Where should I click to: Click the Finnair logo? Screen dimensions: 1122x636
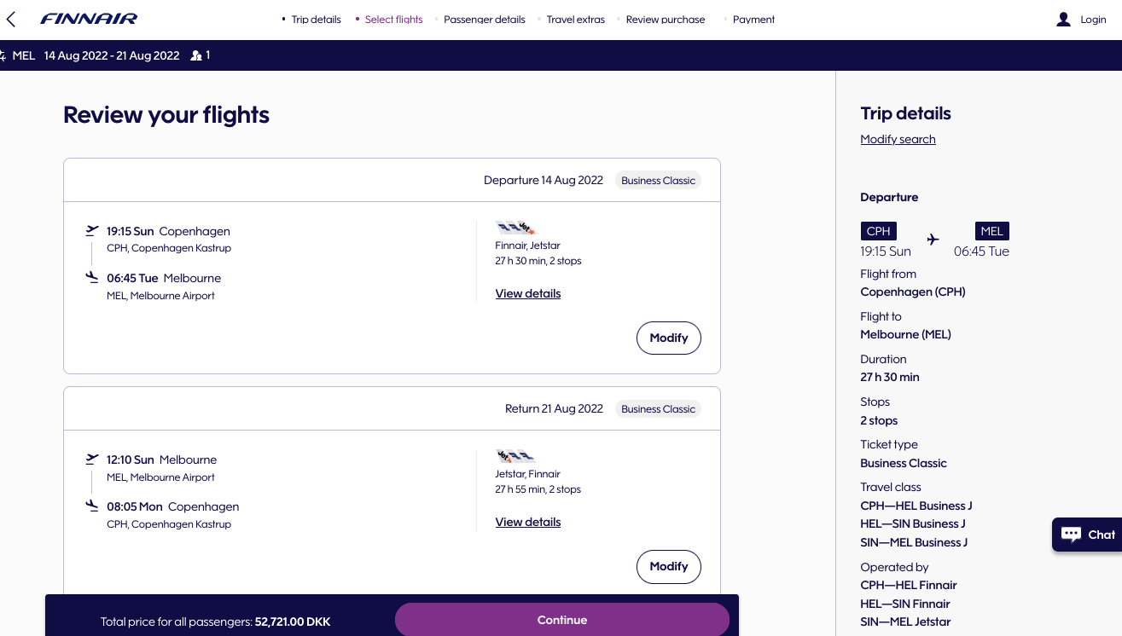[x=89, y=20]
